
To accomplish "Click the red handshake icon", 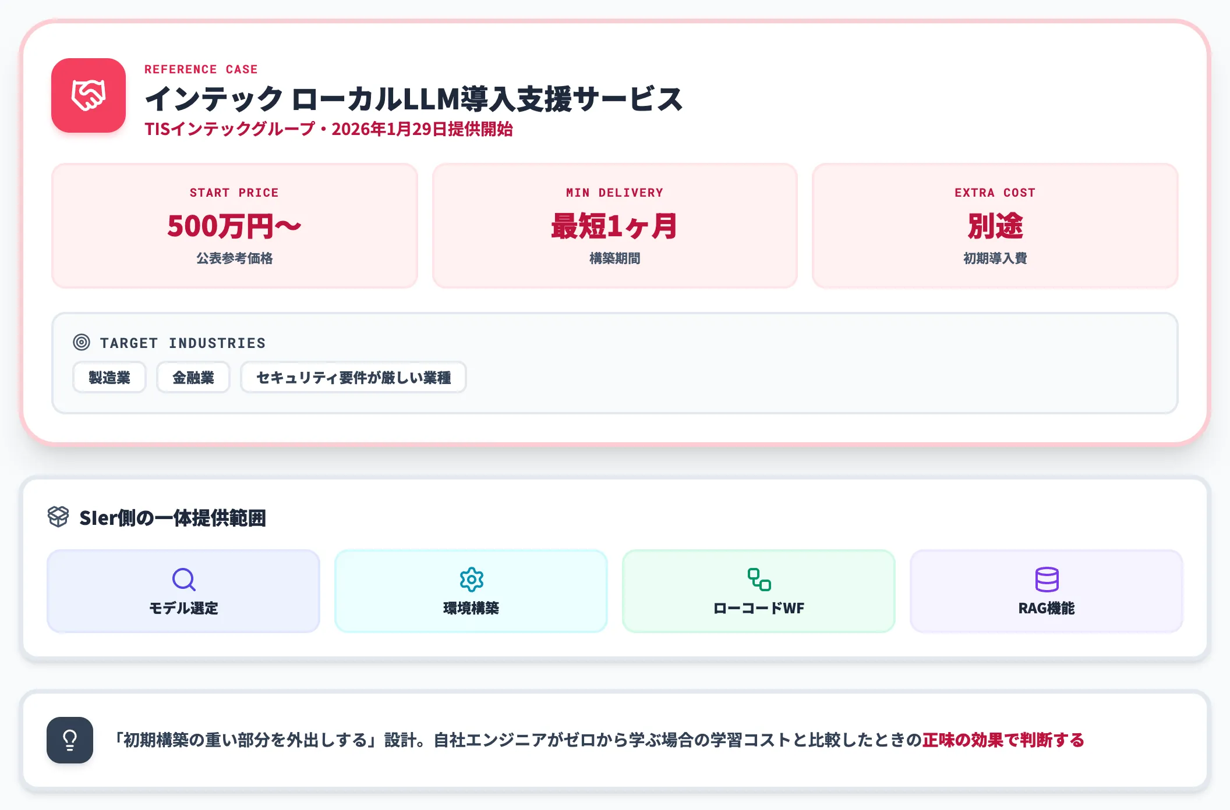I will (89, 95).
